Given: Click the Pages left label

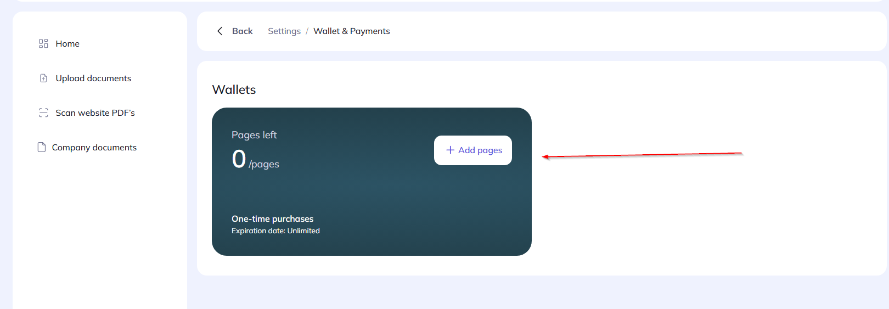Looking at the screenshot, I should [254, 135].
